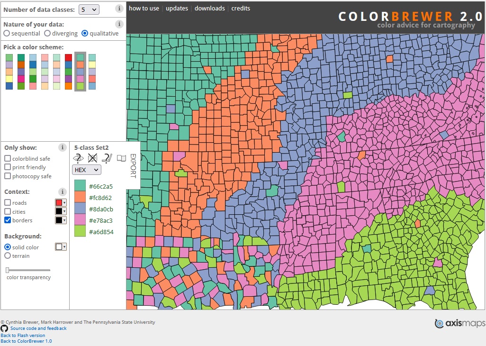Viewport: 486px width, 346px height.
Task: Click the GitHub icon at the bottom
Action: click(4, 328)
